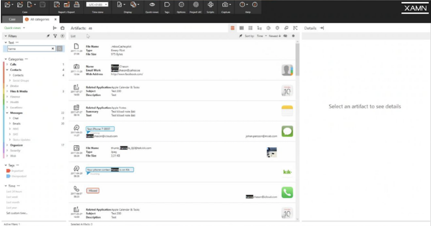Switch to geographic map view icon
The width and height of the screenshot is (431, 226).
(277, 28)
